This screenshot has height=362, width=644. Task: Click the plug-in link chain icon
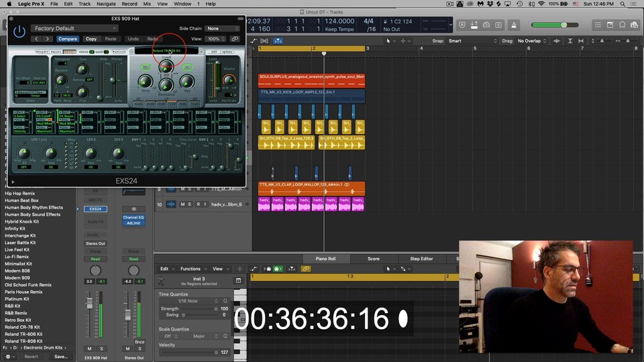click(235, 39)
